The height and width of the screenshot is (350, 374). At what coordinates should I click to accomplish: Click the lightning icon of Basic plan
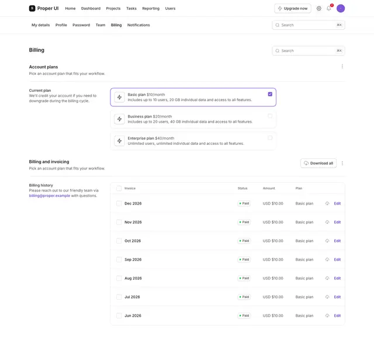[x=119, y=97]
